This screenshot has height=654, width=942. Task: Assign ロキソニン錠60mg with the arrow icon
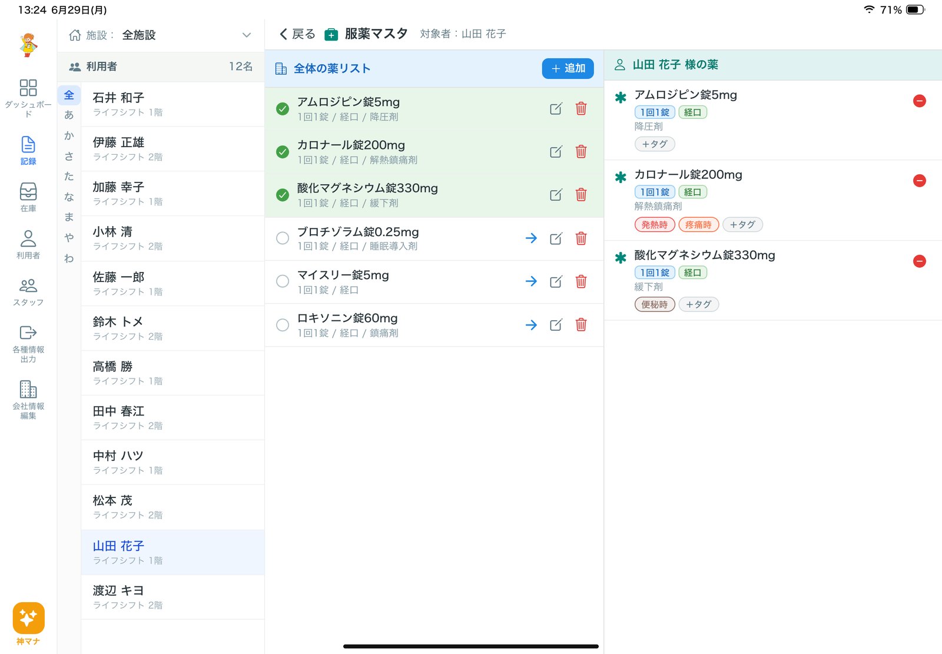(531, 325)
